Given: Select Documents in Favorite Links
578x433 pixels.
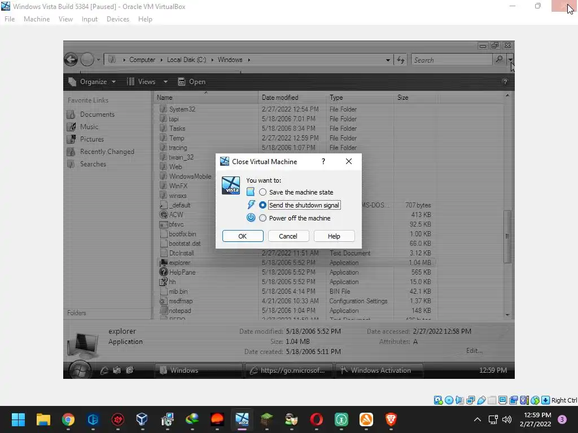Looking at the screenshot, I should tap(97, 114).
